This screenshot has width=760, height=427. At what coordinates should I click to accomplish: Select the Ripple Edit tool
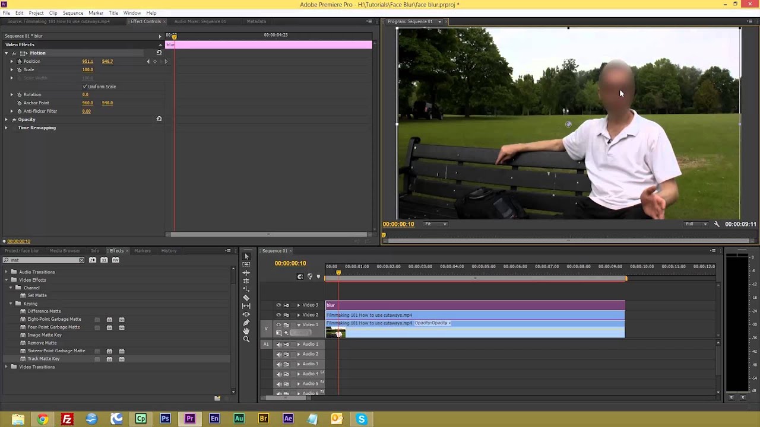246,273
